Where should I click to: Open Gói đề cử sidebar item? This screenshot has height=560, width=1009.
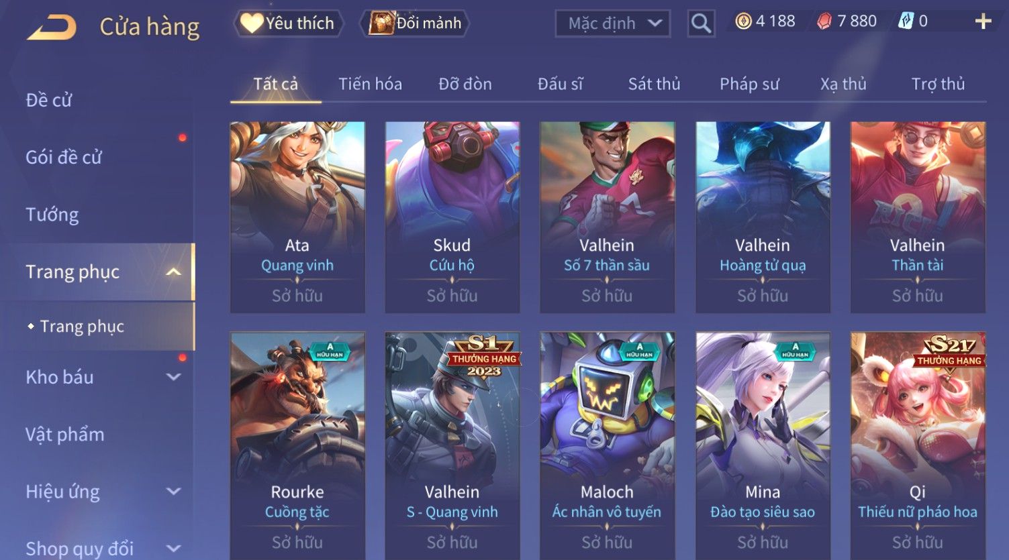click(64, 158)
